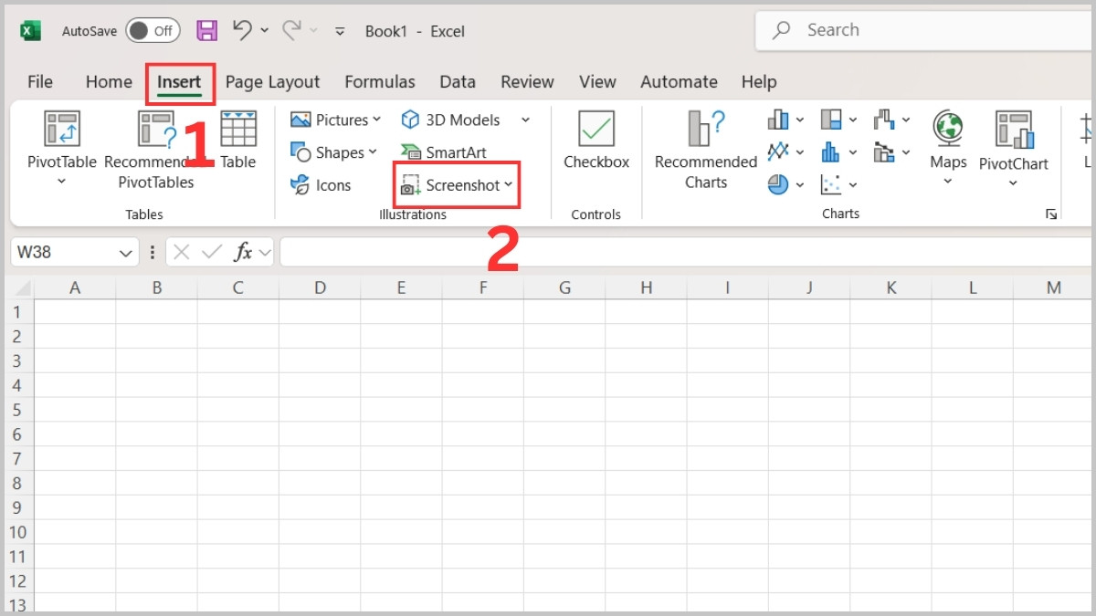Click Recommended Charts
Image resolution: width=1096 pixels, height=616 pixels.
pyautogui.click(x=704, y=146)
